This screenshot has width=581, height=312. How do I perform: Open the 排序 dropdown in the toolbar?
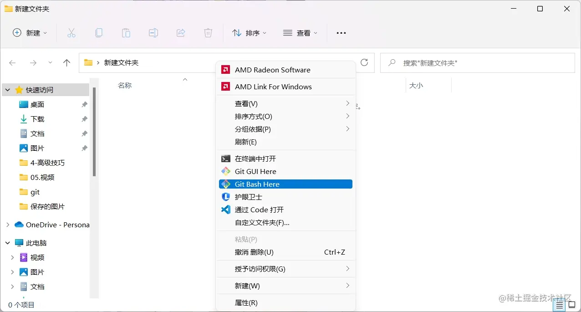(250, 32)
